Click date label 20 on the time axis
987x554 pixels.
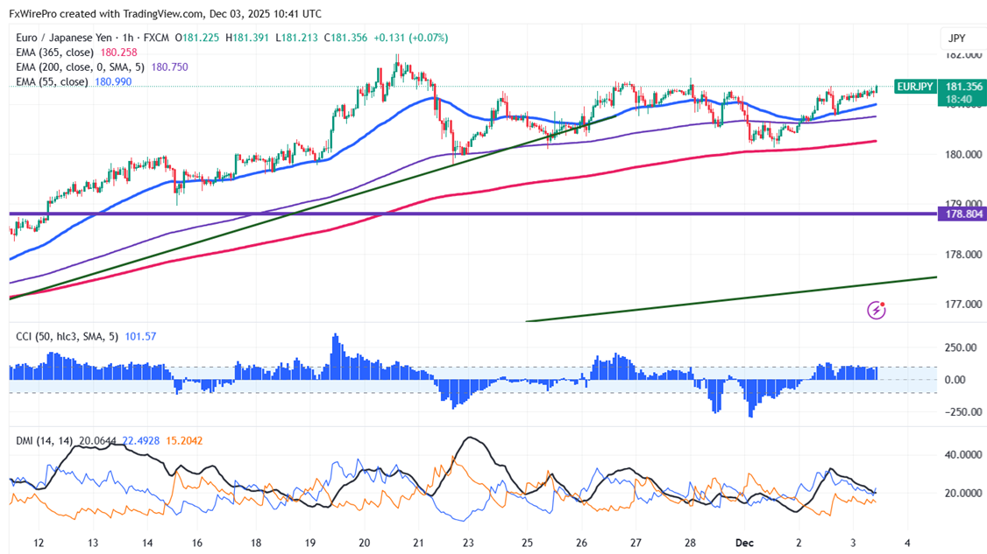pos(365,543)
